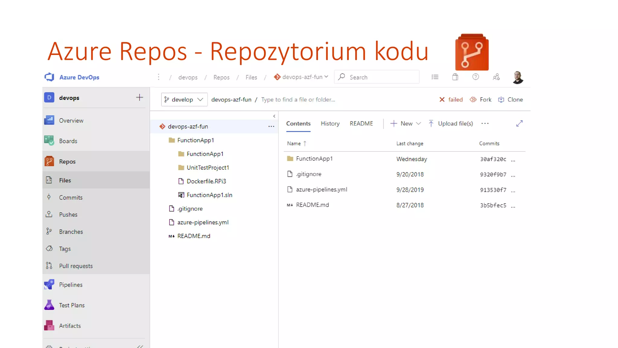Click the devops project name in the sidebar
Viewport: 618px width, 348px height.
(x=69, y=98)
